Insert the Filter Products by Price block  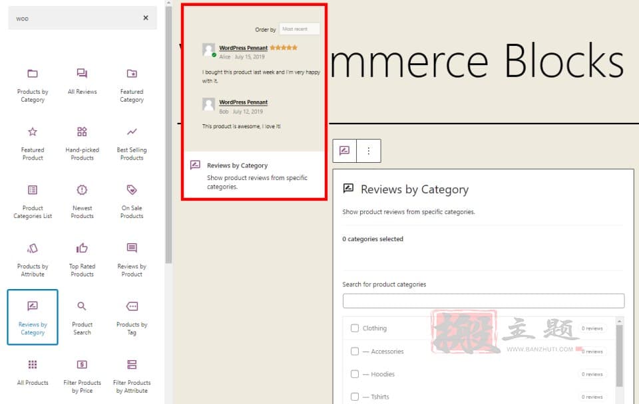82,376
